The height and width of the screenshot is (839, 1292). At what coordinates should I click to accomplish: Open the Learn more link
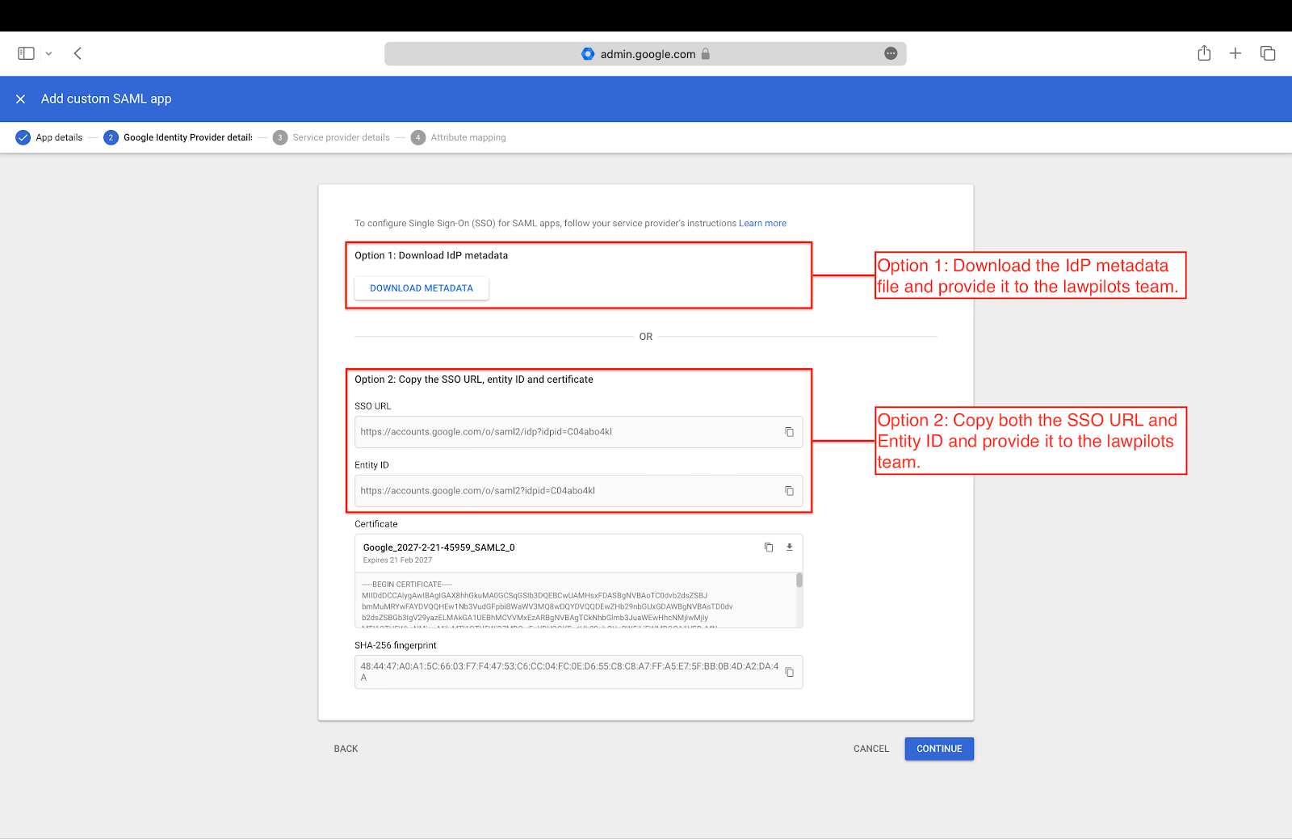(762, 223)
